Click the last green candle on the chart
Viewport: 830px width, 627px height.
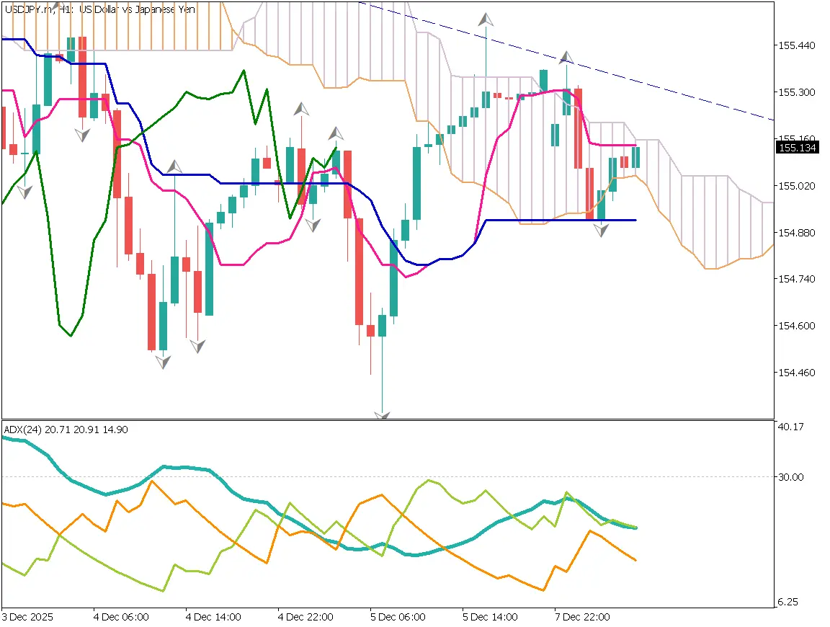coord(636,157)
